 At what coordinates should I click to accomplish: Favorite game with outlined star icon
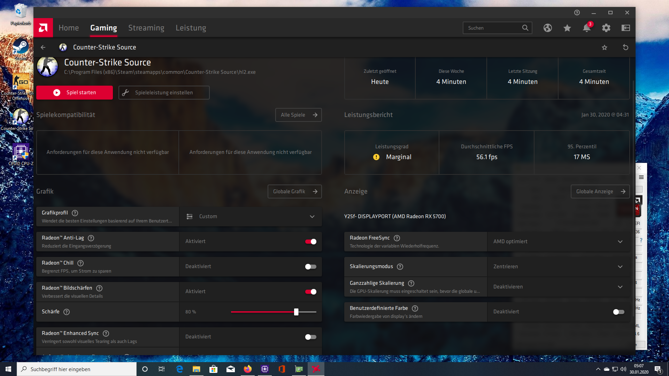coord(605,47)
